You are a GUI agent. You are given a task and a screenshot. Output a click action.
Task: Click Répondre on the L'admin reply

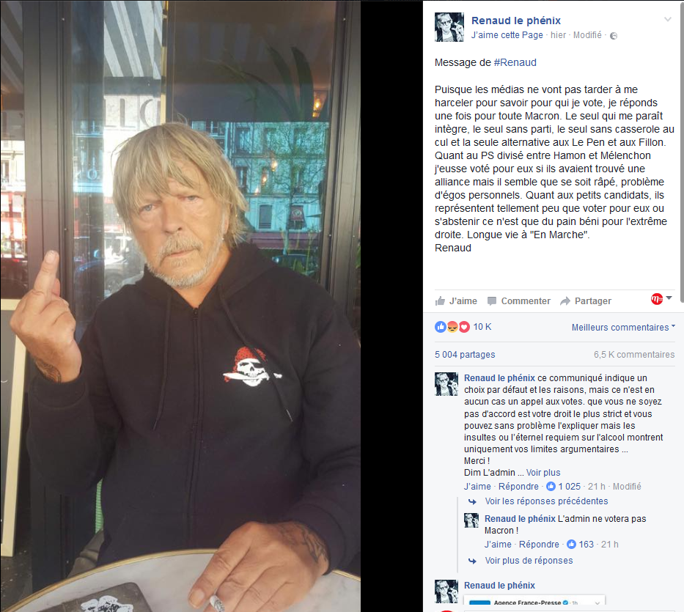(x=539, y=545)
